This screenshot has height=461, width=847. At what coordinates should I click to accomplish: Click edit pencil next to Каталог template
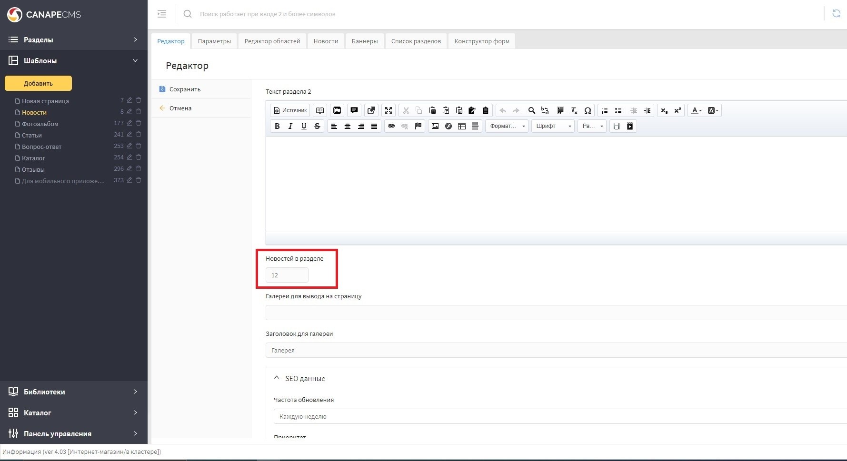pyautogui.click(x=130, y=157)
